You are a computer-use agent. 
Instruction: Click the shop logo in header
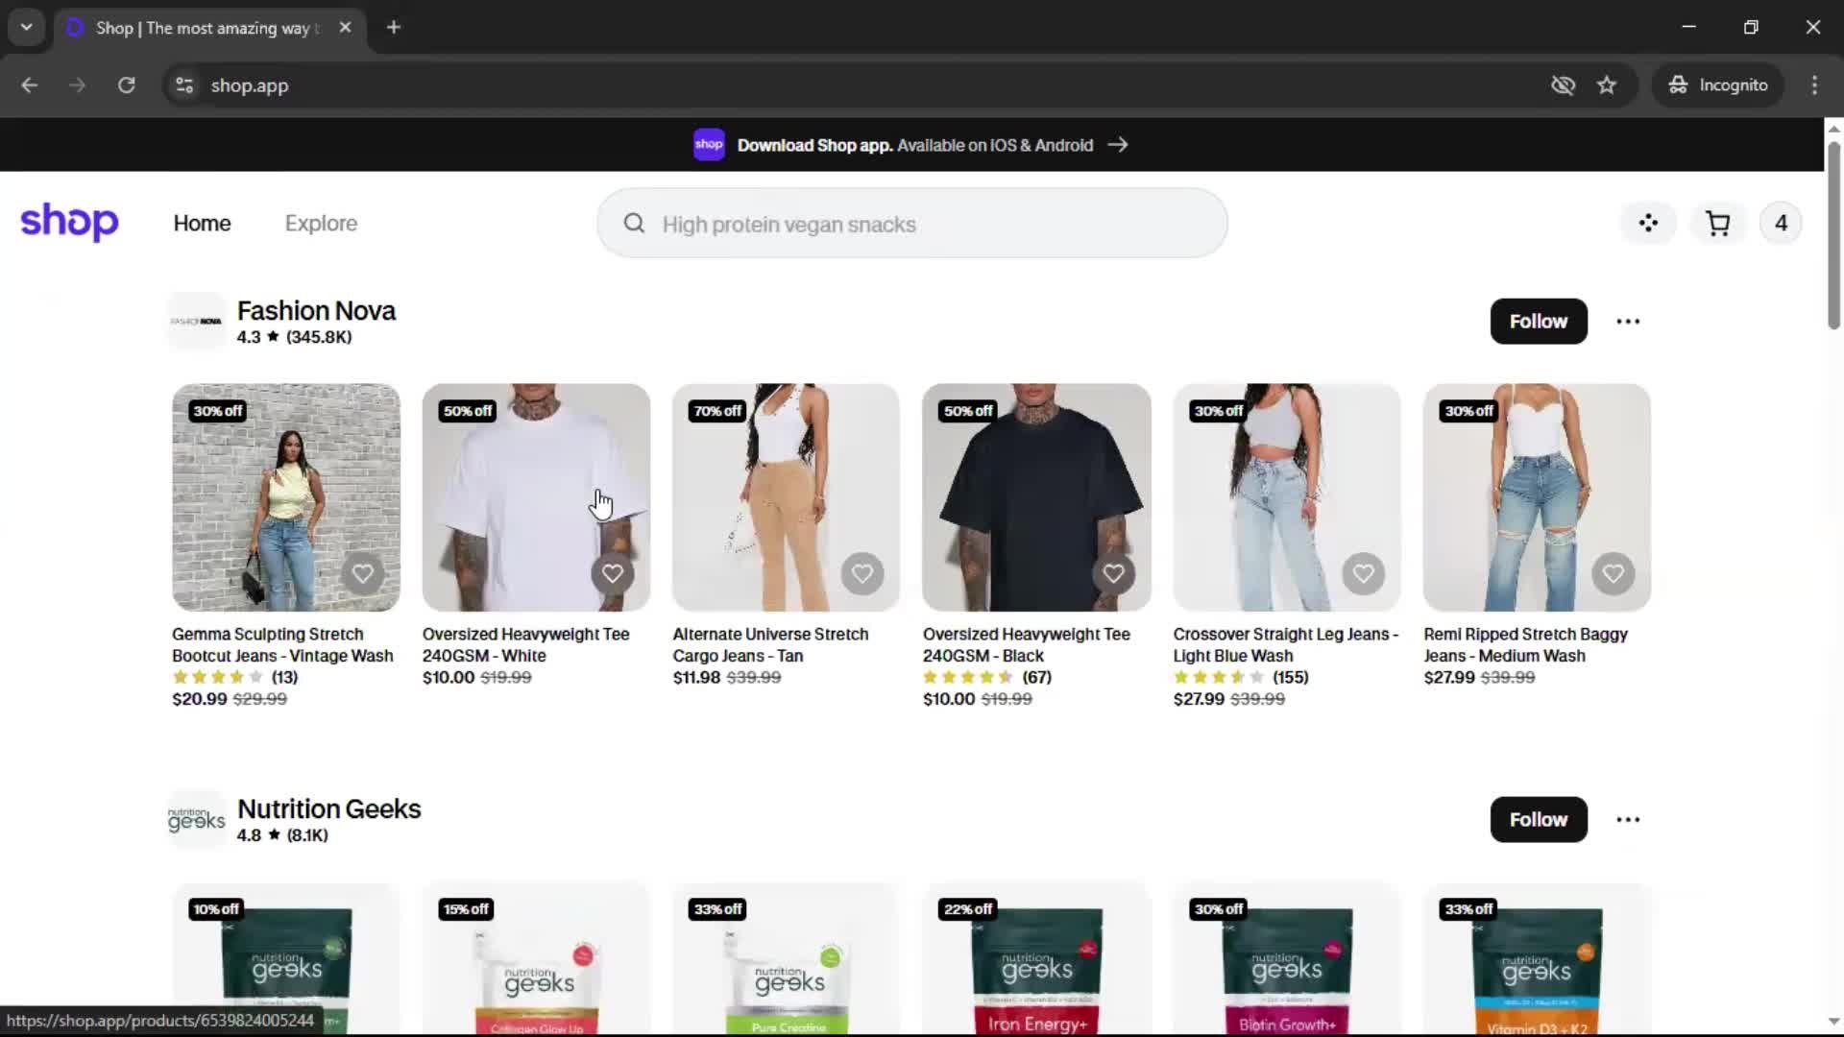69,223
